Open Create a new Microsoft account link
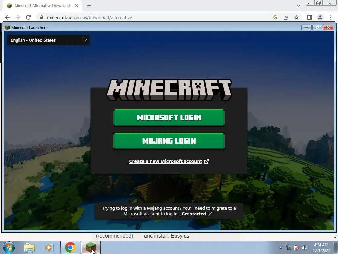 pyautogui.click(x=166, y=161)
